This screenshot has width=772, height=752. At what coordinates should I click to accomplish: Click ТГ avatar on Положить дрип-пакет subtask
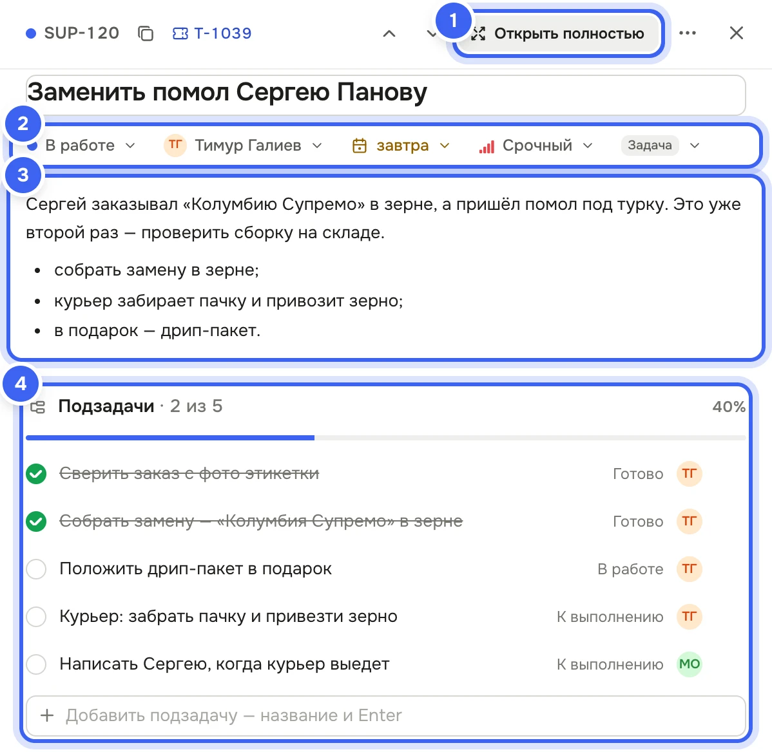689,569
